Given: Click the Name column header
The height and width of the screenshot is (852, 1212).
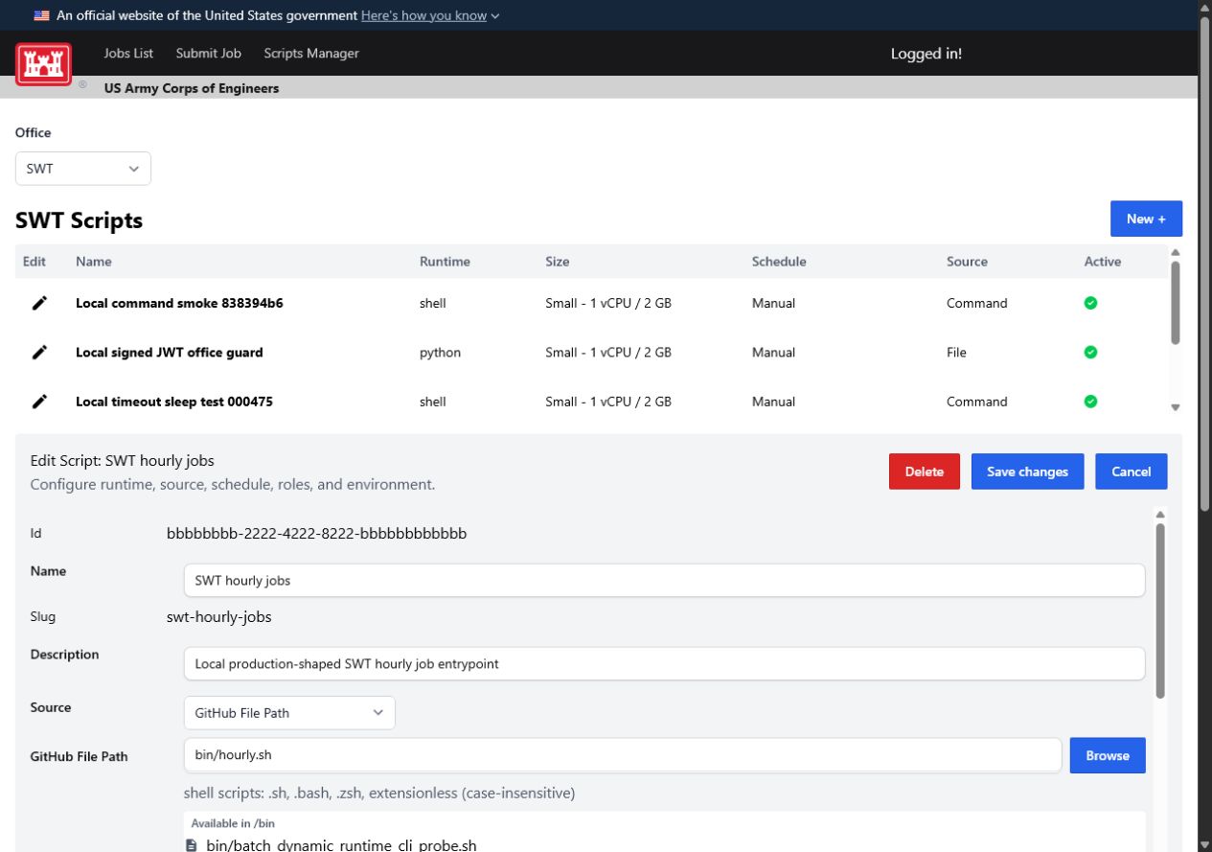Looking at the screenshot, I should pyautogui.click(x=94, y=262).
